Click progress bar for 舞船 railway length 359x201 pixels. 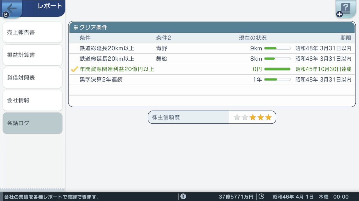coord(277,59)
